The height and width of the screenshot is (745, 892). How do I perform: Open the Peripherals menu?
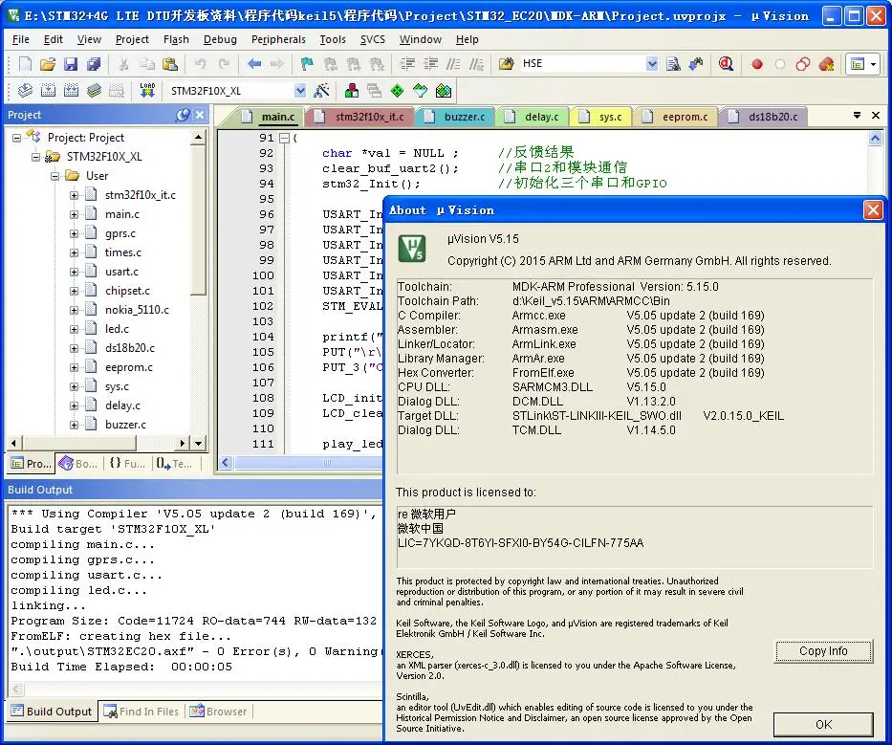278,39
